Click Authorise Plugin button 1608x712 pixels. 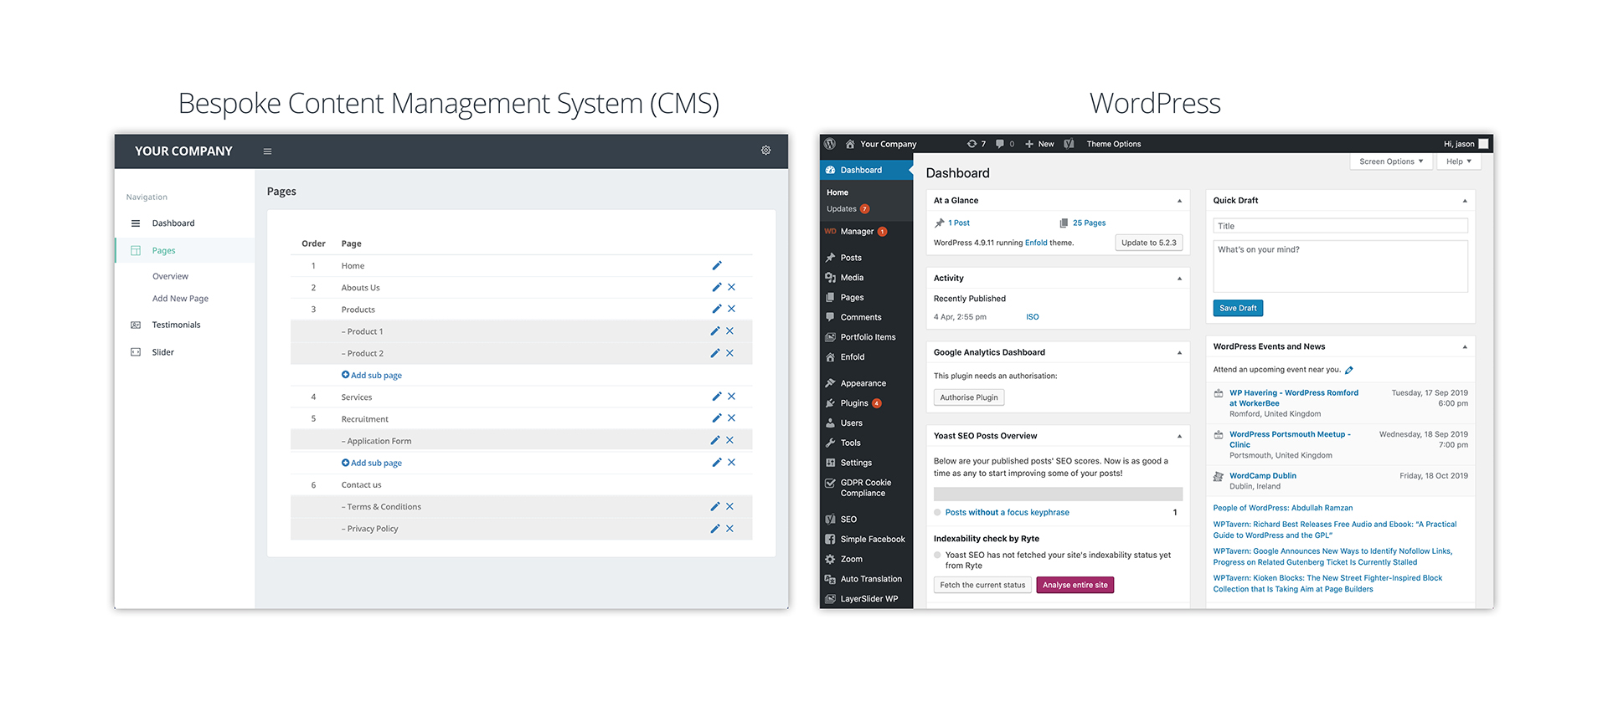(969, 397)
